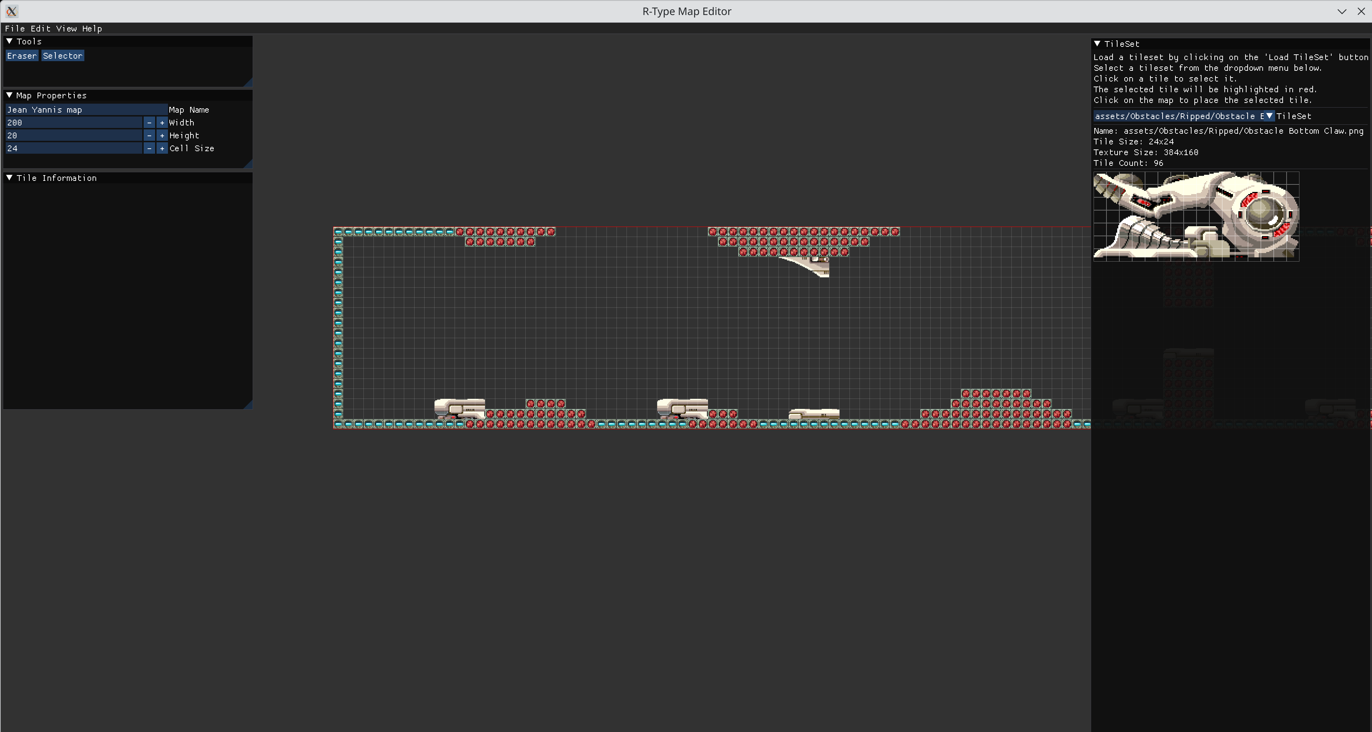The image size is (1372, 732).
Task: Open the File menu
Action: coord(14,28)
